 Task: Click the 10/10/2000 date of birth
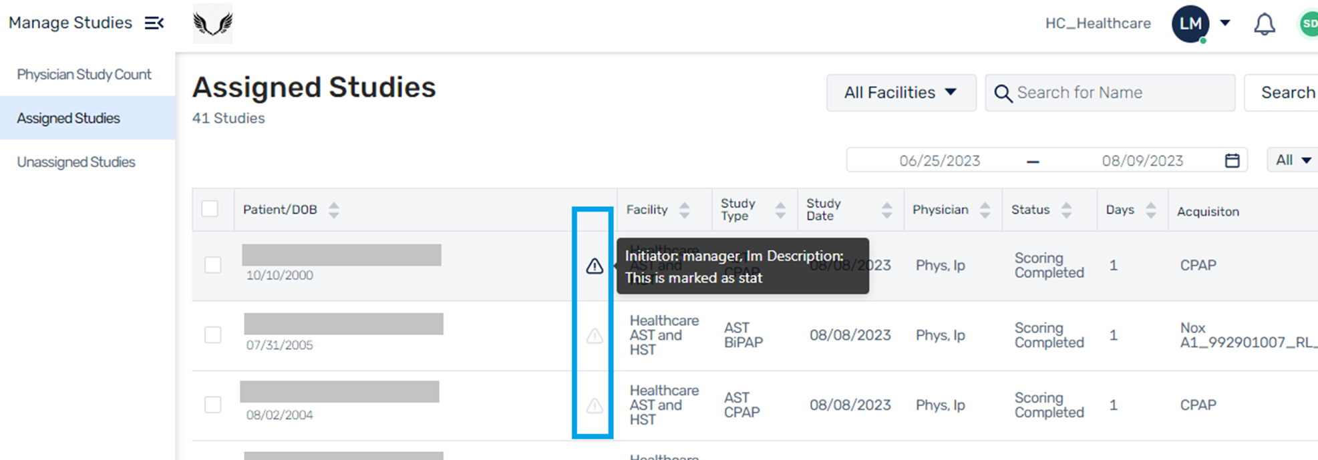pos(279,275)
